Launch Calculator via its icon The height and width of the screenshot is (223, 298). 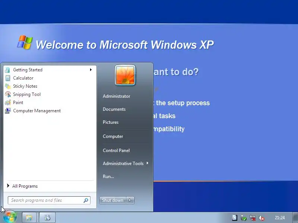[x=7, y=78]
